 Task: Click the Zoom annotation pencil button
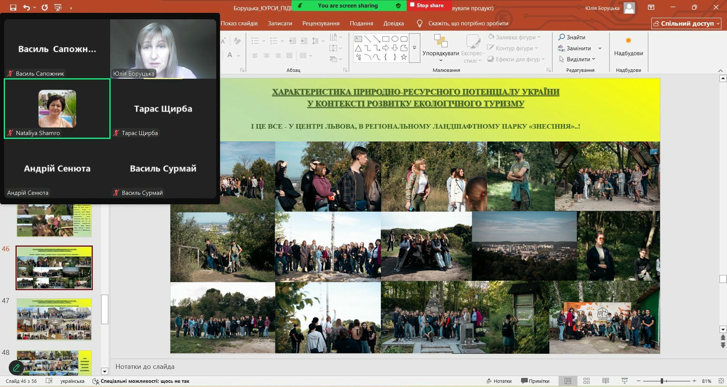point(16,367)
